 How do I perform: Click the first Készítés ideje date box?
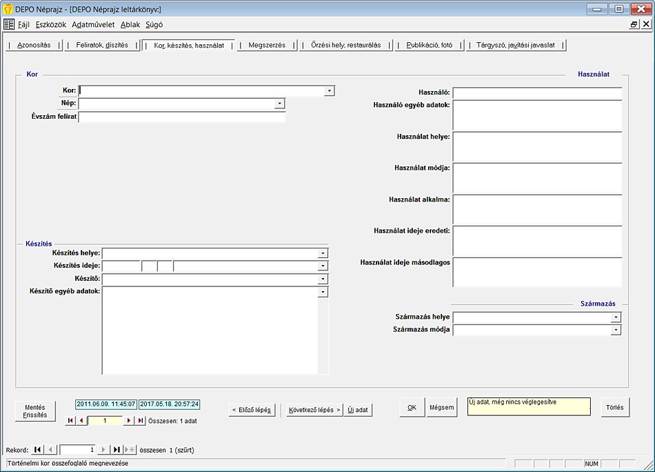coord(121,266)
